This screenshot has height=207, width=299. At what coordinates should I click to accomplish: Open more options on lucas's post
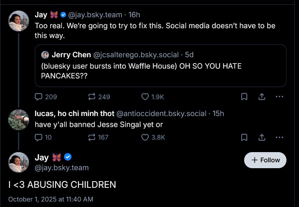(x=279, y=137)
